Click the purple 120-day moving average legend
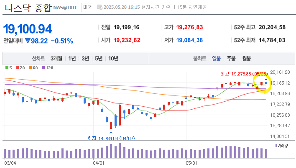Image resolution: width=296 pixels, height=168 pixels. click(47, 68)
